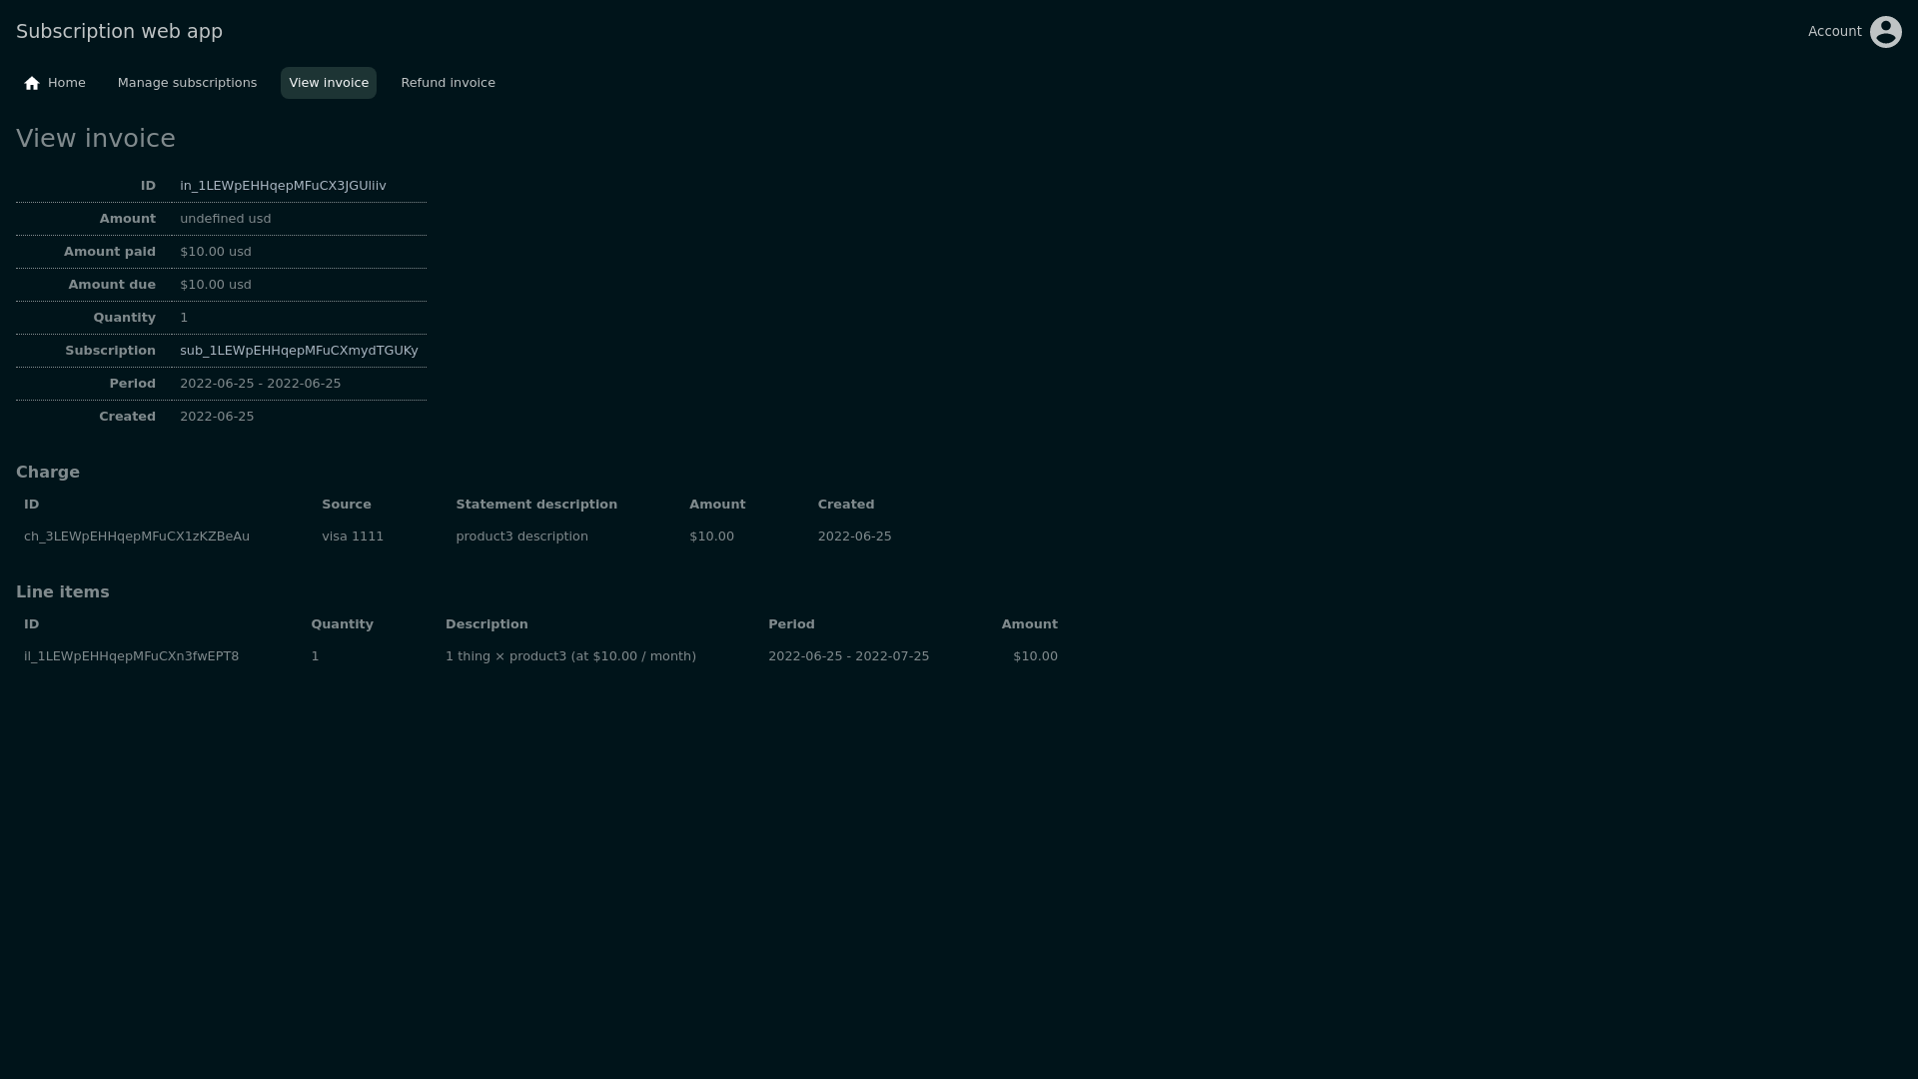Click the Account label text
This screenshot has height=1079, width=1918.
pyautogui.click(x=1834, y=32)
